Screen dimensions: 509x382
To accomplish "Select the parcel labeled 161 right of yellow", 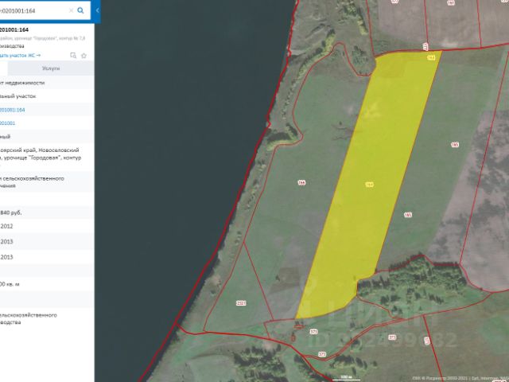I will pyautogui.click(x=407, y=214).
